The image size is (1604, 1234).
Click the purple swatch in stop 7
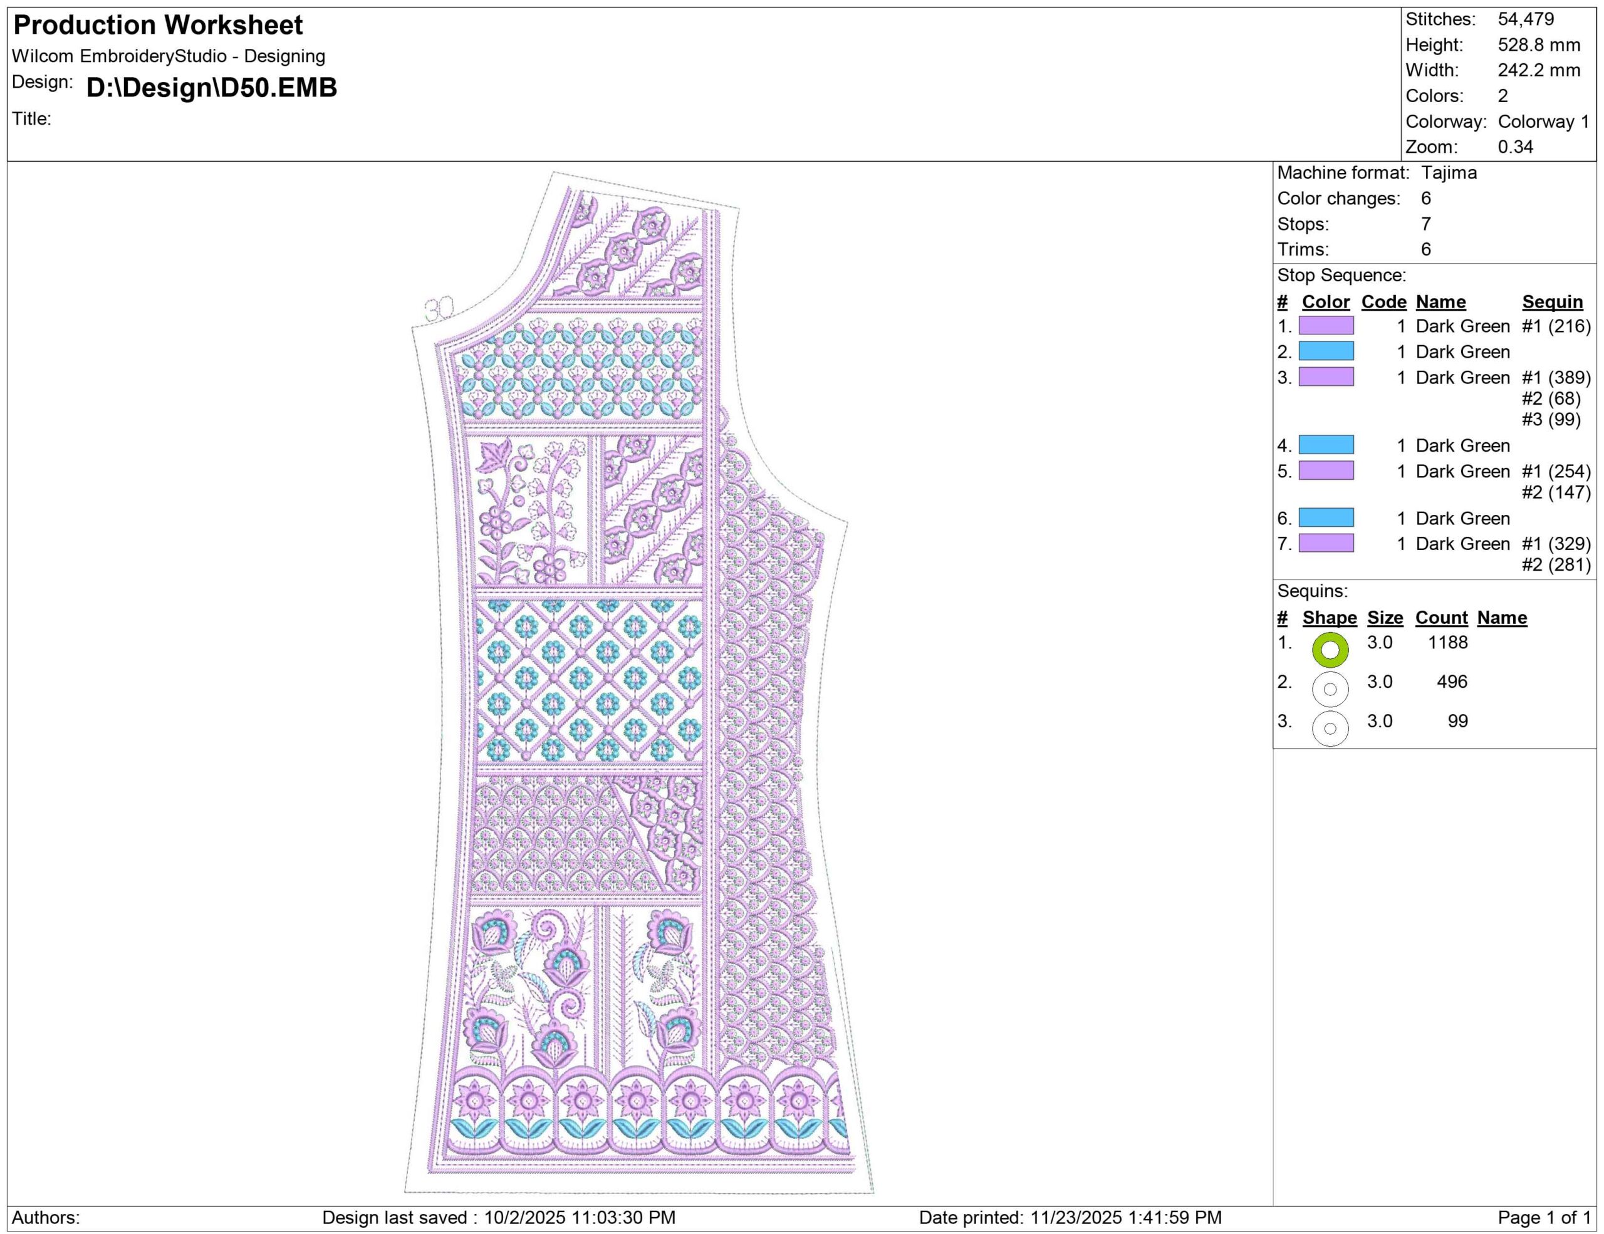tap(1326, 543)
